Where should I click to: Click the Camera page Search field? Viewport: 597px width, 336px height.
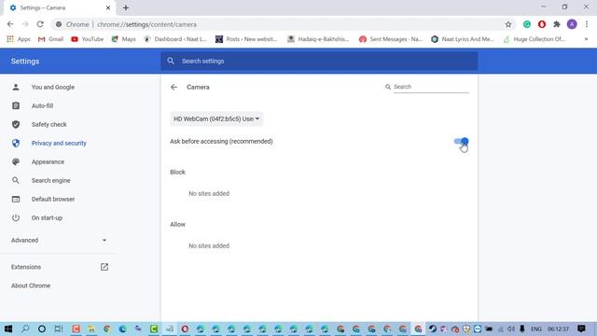(x=431, y=87)
